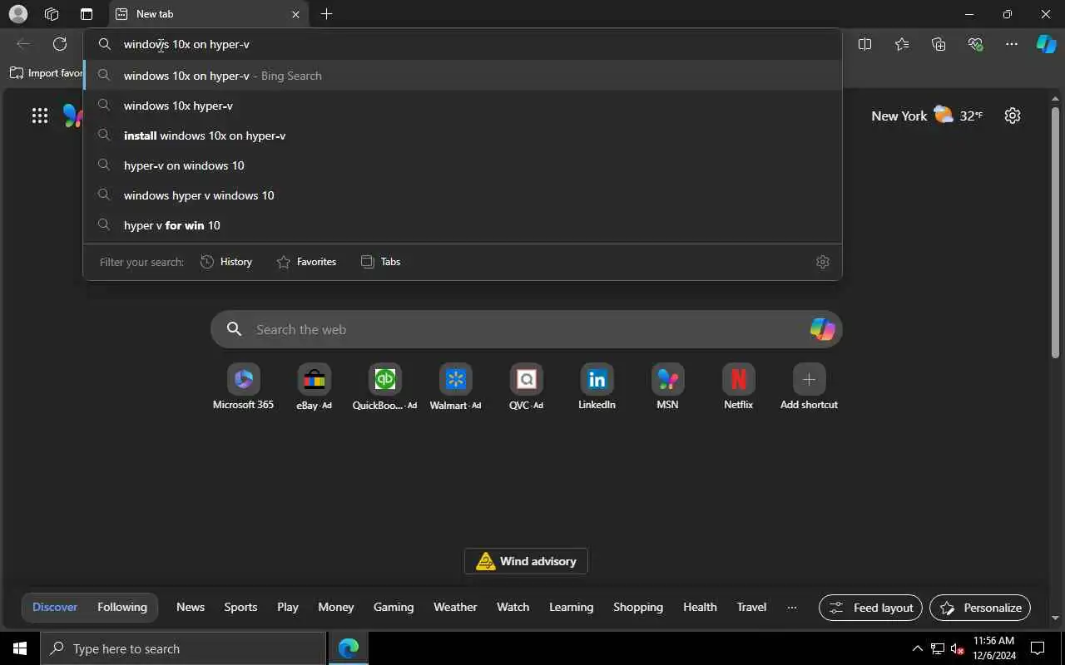Refresh the page with reload icon
Image resolution: width=1065 pixels, height=665 pixels.
point(60,44)
